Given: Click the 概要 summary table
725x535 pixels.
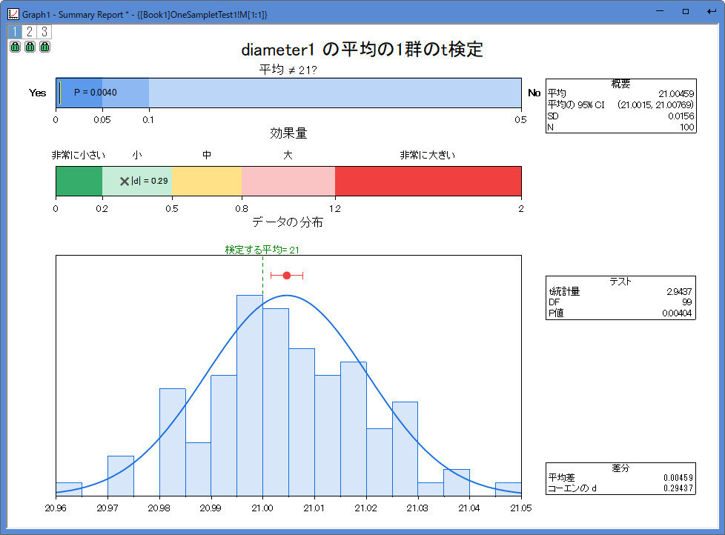Looking at the screenshot, I should (620, 105).
